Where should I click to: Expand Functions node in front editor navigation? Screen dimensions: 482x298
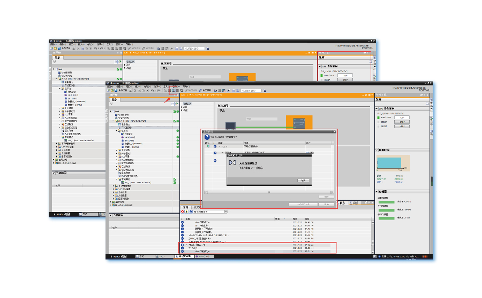click(182, 110)
